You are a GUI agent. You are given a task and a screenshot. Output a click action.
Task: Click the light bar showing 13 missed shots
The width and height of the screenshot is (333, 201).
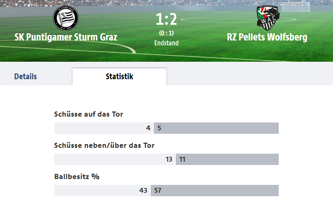(x=115, y=159)
